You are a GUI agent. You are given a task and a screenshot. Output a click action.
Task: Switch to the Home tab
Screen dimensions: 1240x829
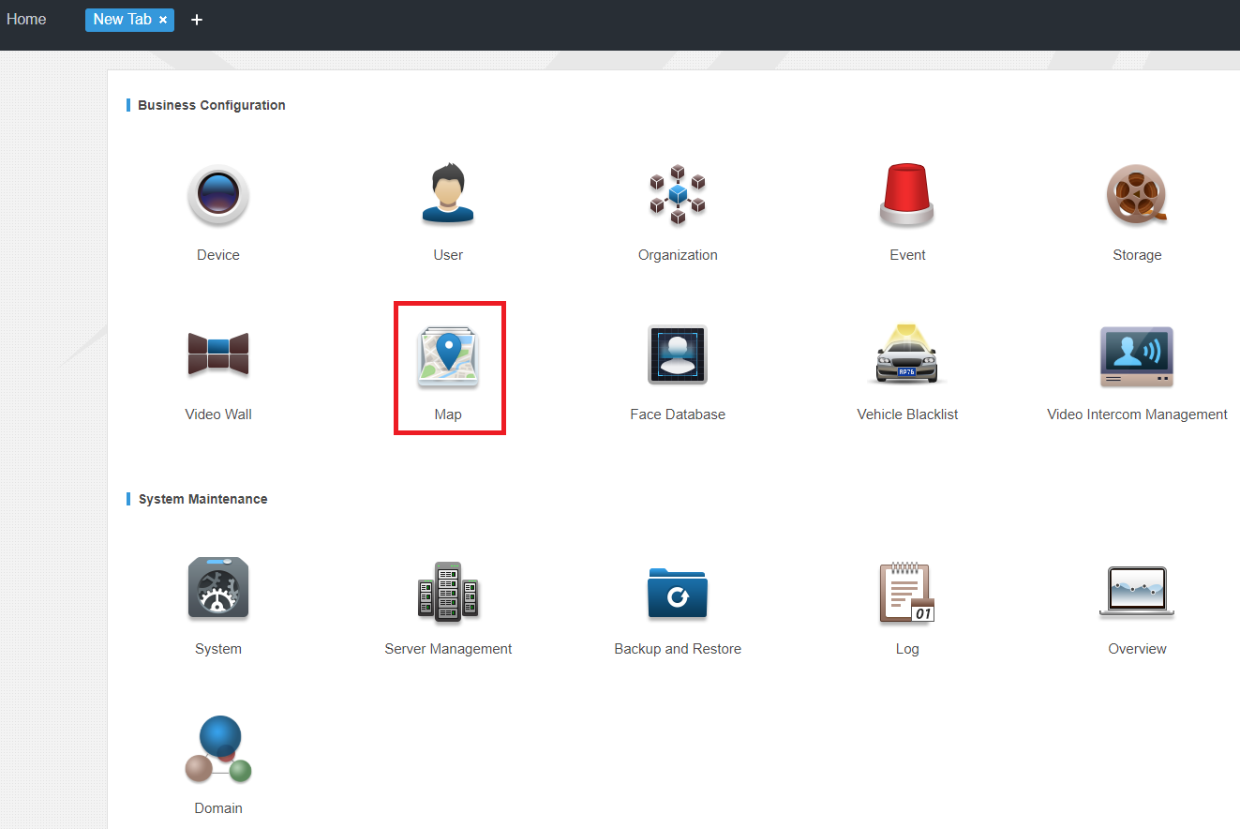tap(26, 20)
